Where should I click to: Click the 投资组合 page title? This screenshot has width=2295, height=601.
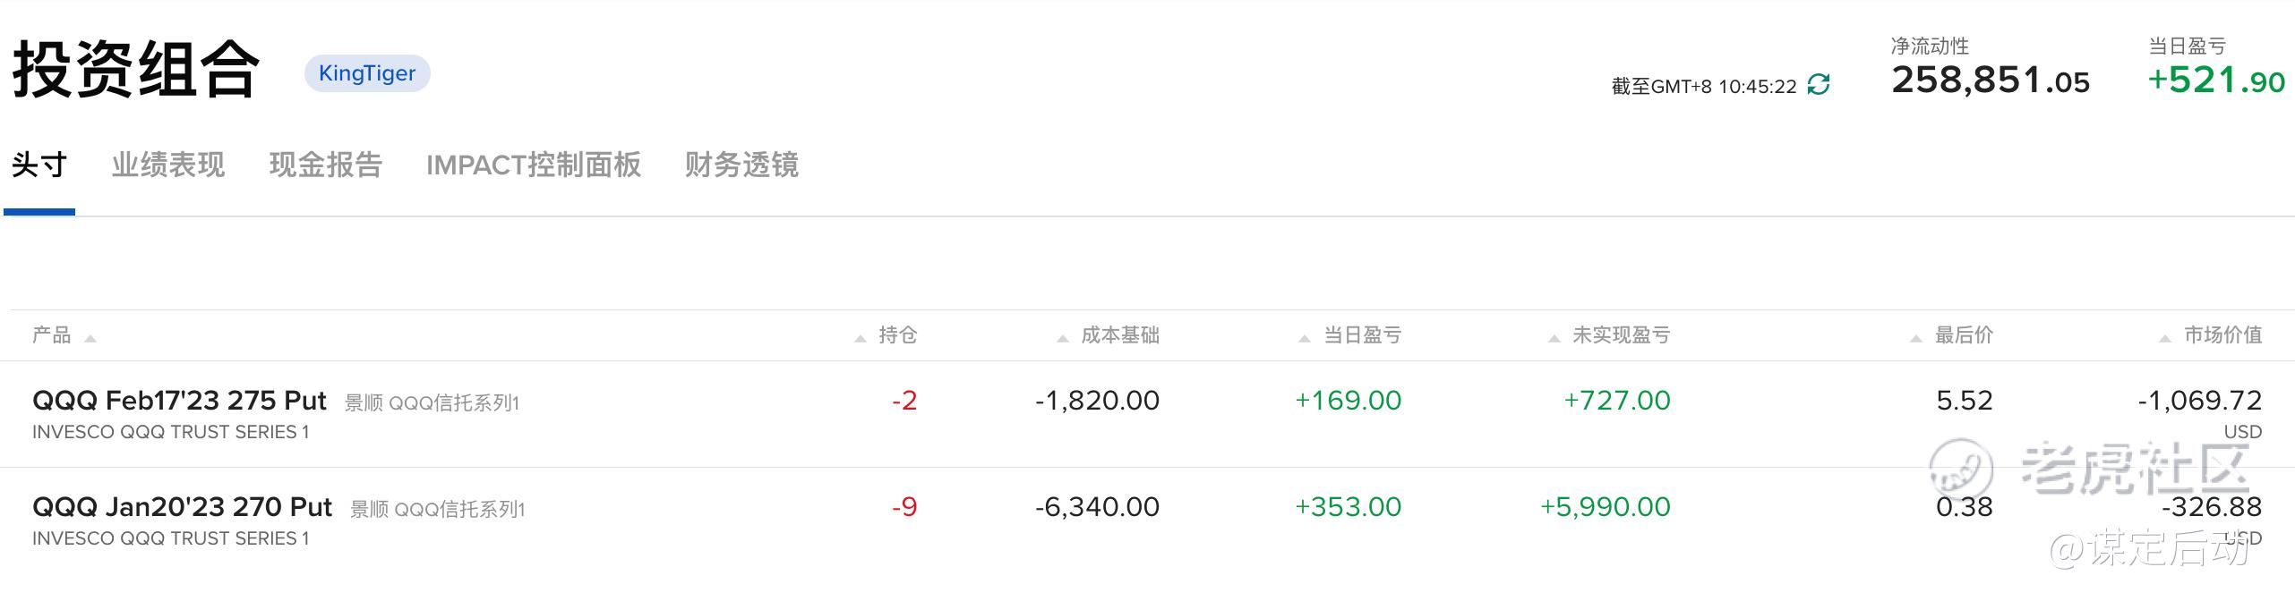136,70
